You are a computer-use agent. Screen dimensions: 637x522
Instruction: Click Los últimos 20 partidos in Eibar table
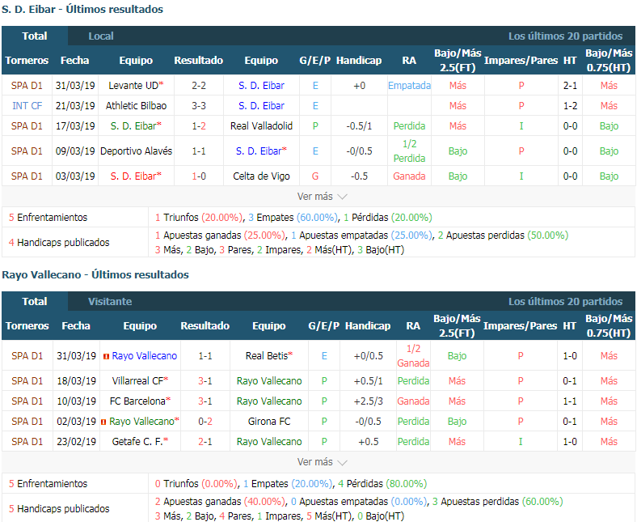tap(565, 36)
